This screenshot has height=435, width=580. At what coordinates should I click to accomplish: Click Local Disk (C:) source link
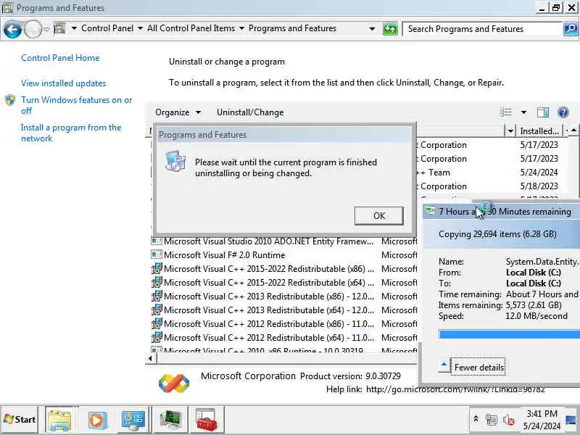pyautogui.click(x=533, y=273)
